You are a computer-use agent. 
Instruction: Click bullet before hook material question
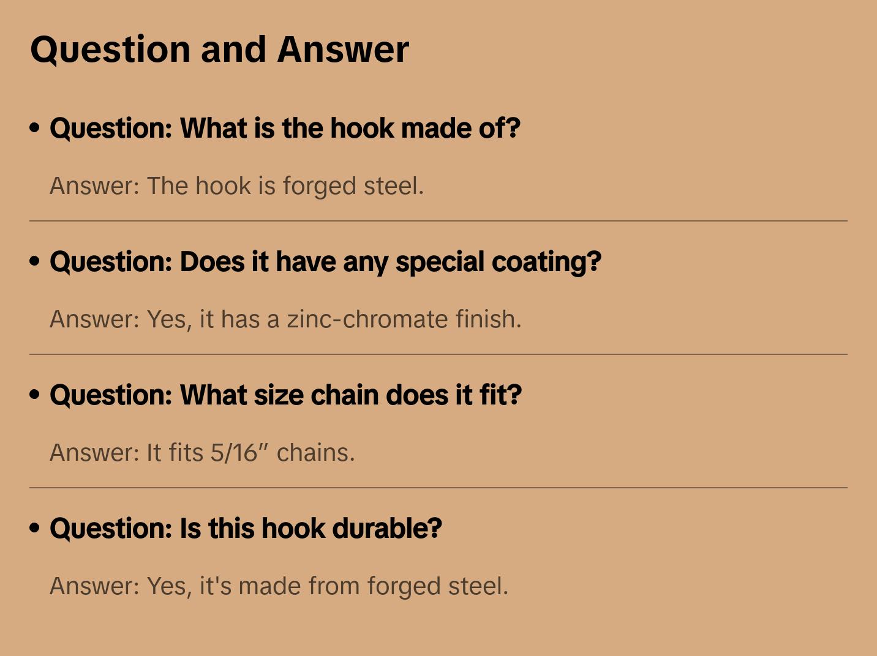tap(35, 128)
